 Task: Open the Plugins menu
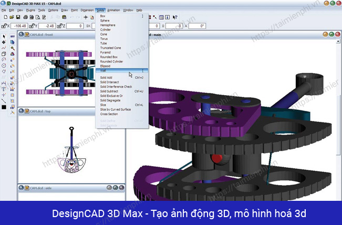click(30, 11)
